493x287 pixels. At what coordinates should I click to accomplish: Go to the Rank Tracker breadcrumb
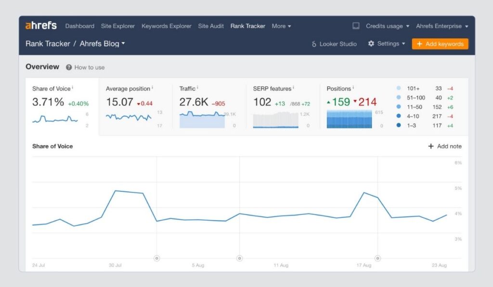(x=48, y=44)
